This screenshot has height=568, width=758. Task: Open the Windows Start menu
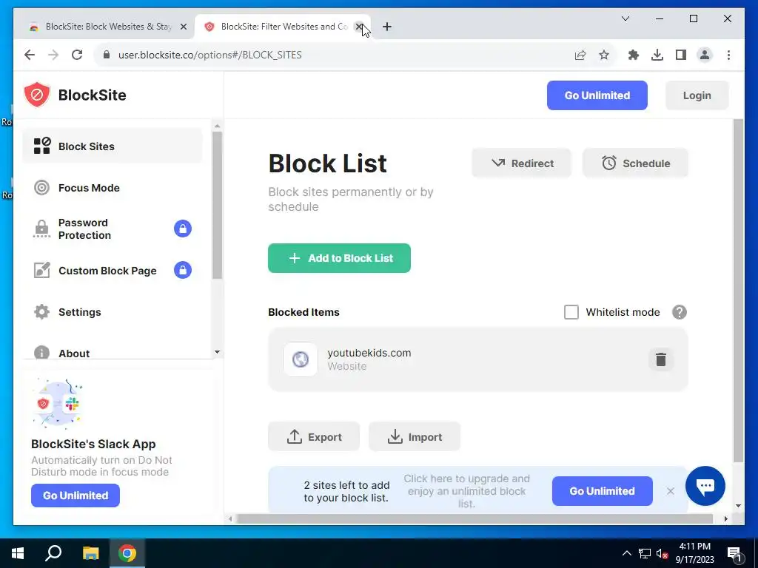tap(18, 553)
